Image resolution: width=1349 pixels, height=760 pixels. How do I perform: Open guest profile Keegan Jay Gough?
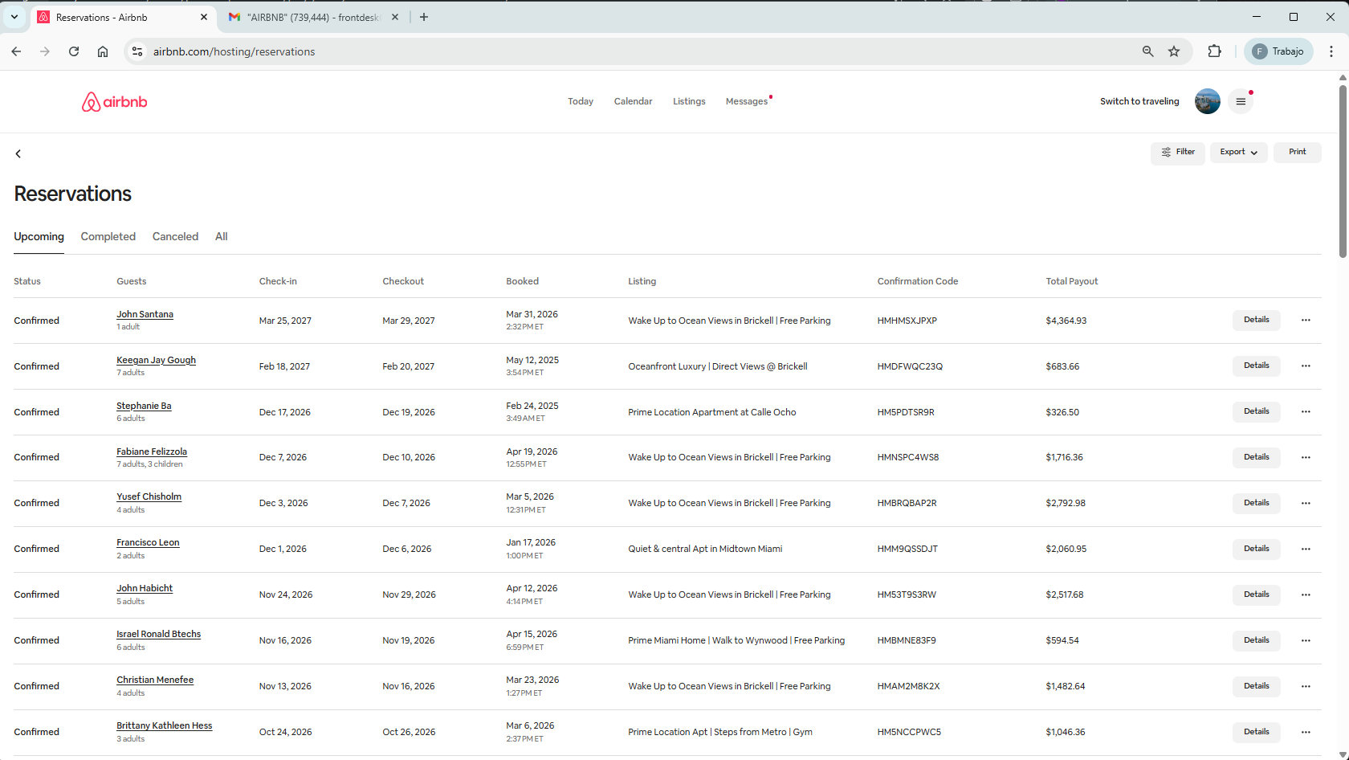[156, 360]
